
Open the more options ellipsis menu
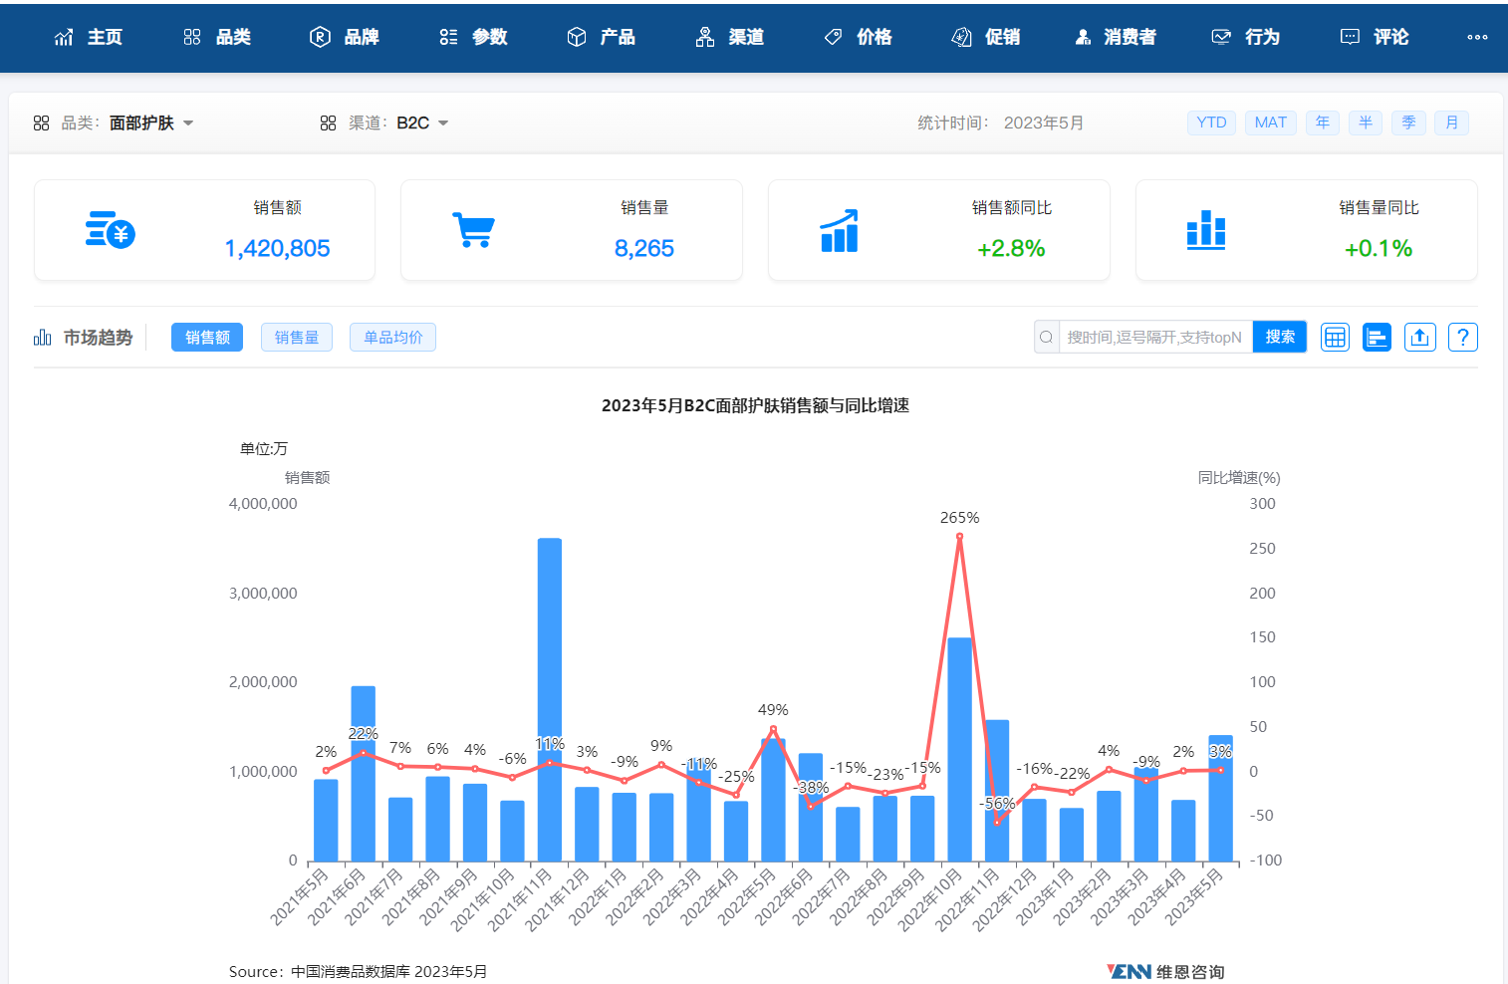(1477, 37)
